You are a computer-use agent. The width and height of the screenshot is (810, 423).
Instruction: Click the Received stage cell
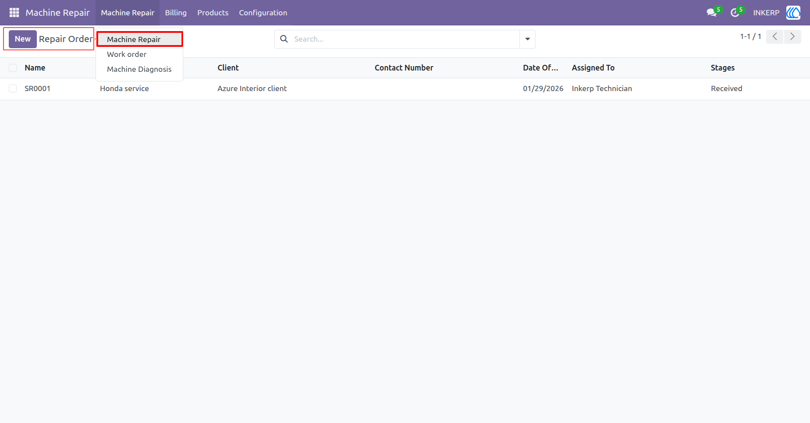[x=727, y=88]
